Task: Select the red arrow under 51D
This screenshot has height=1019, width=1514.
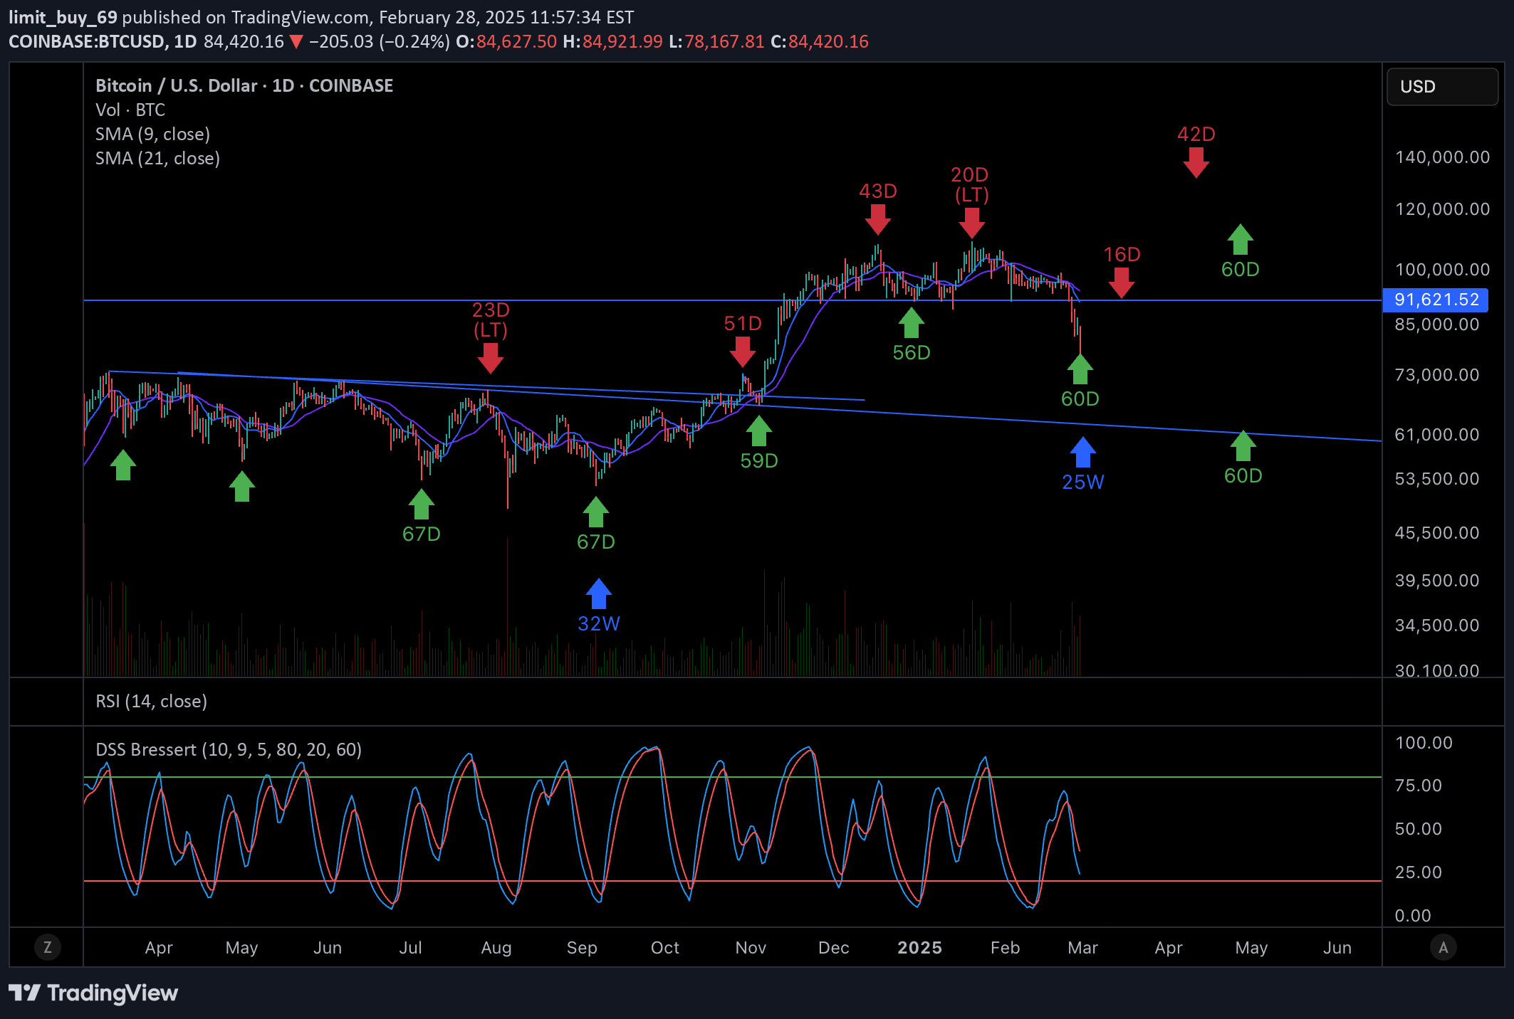Action: tap(742, 352)
